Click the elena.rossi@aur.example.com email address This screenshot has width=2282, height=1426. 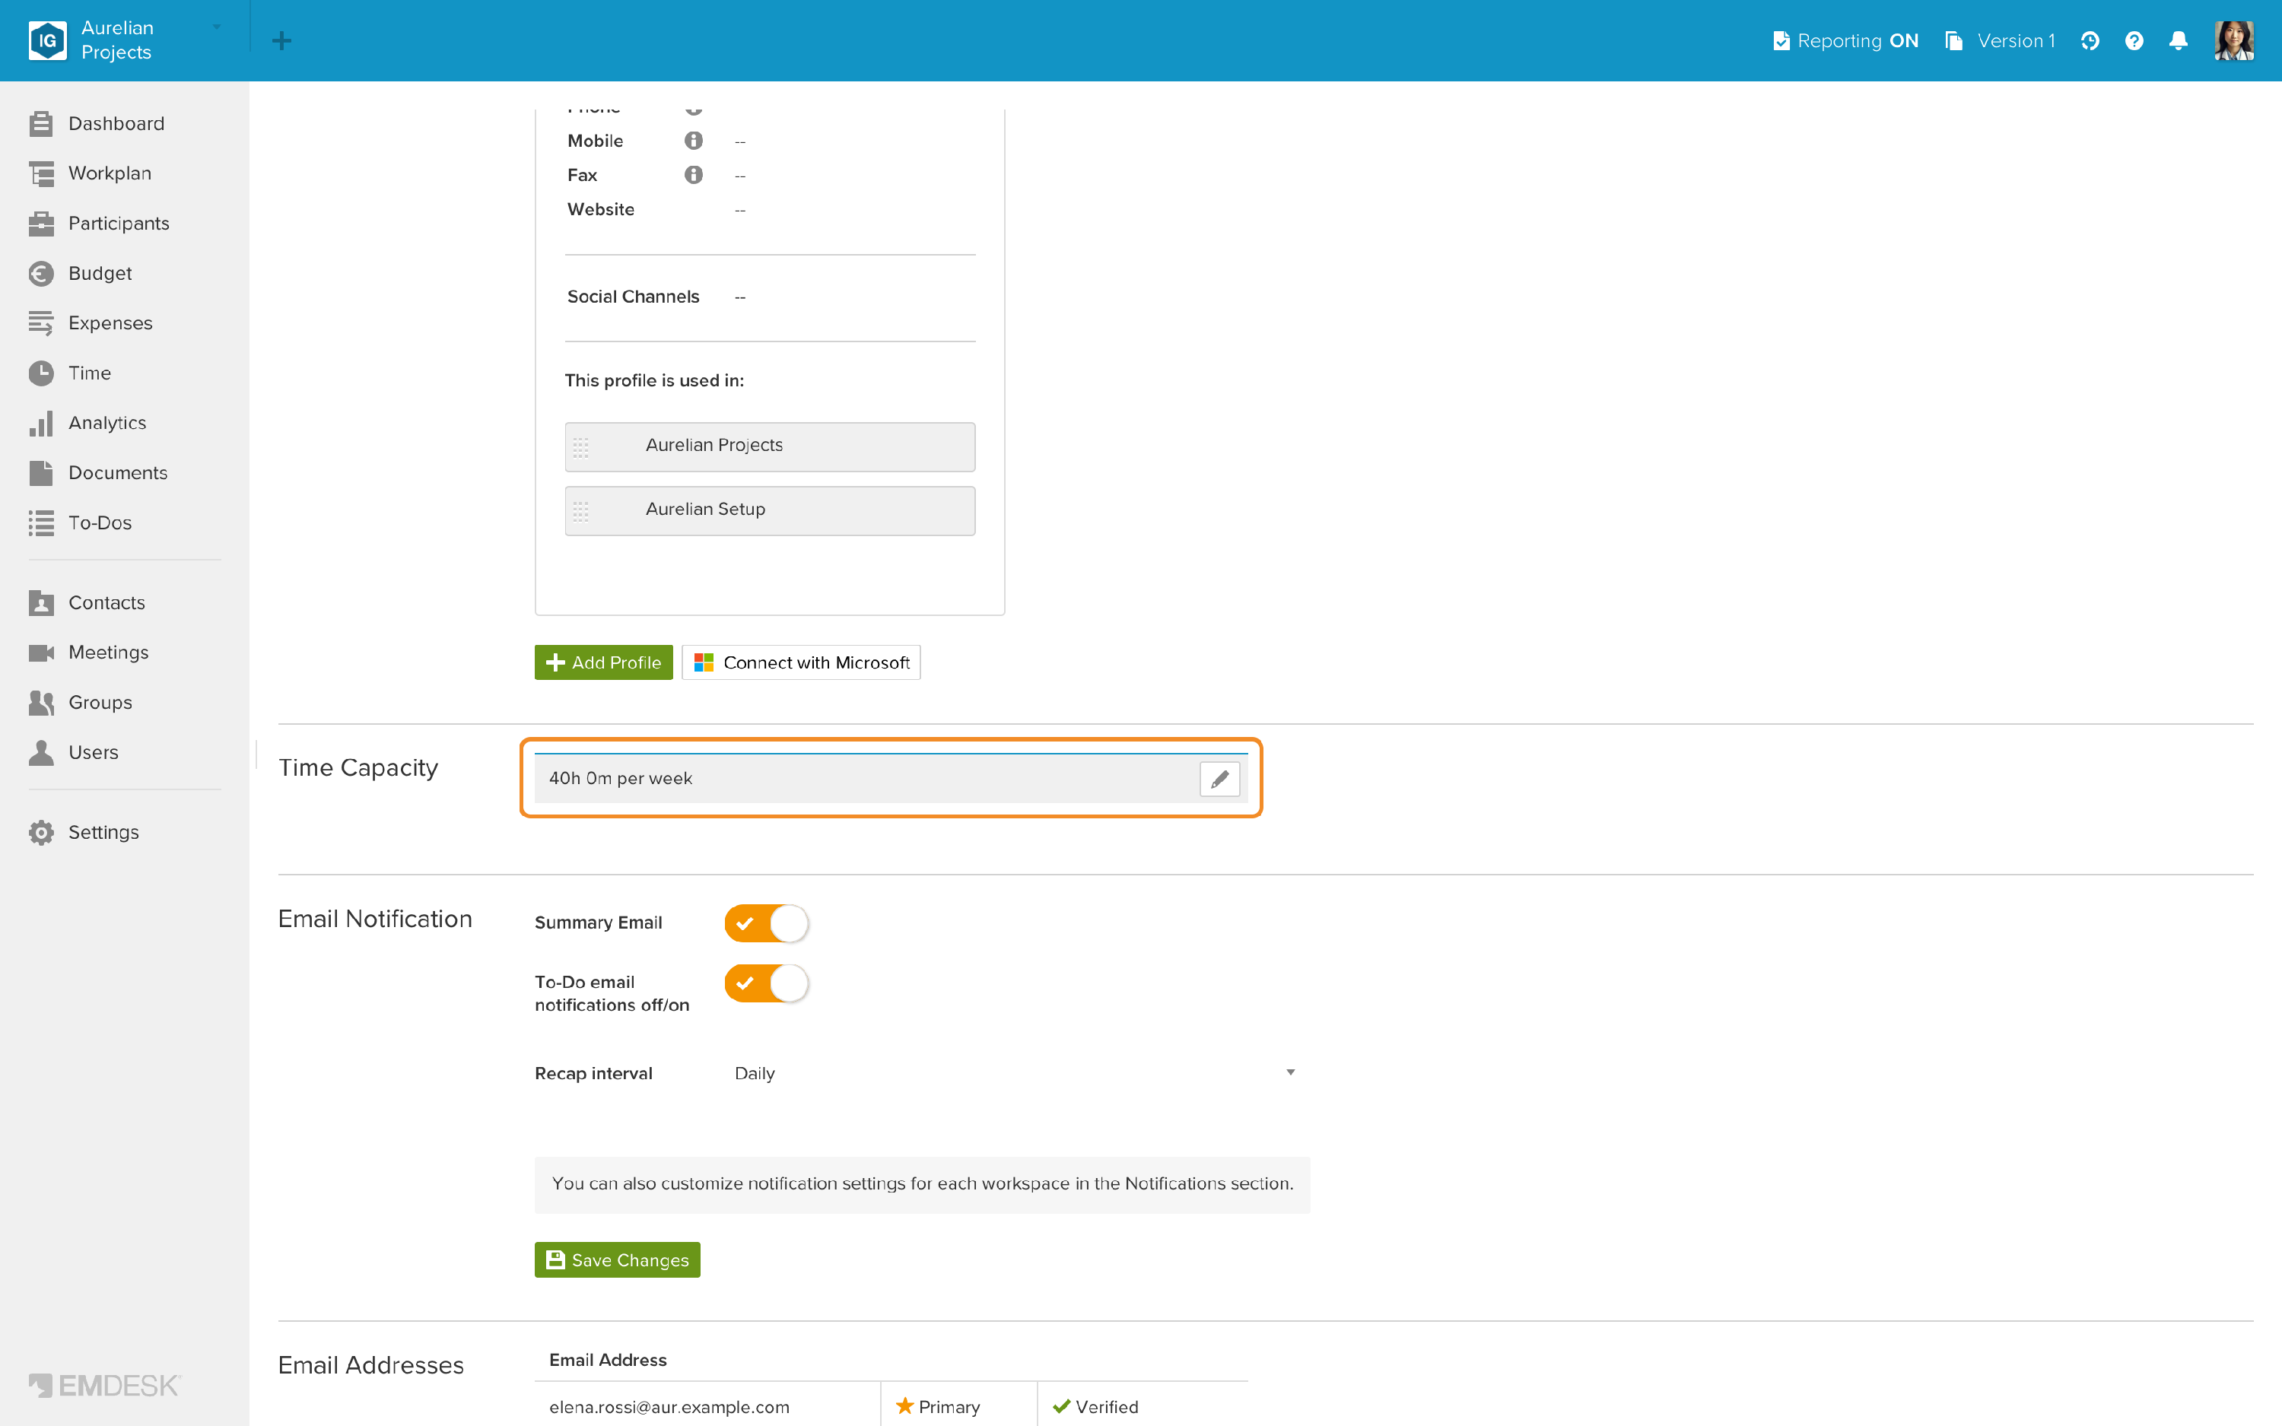669,1406
